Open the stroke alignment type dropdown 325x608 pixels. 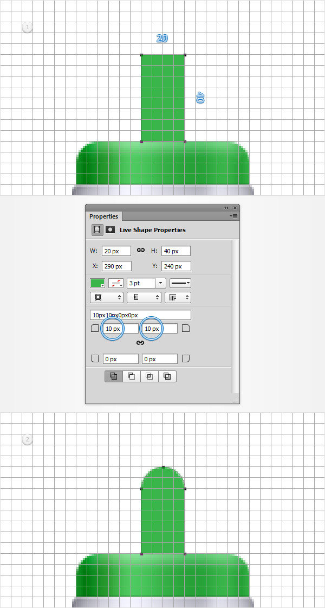[106, 297]
